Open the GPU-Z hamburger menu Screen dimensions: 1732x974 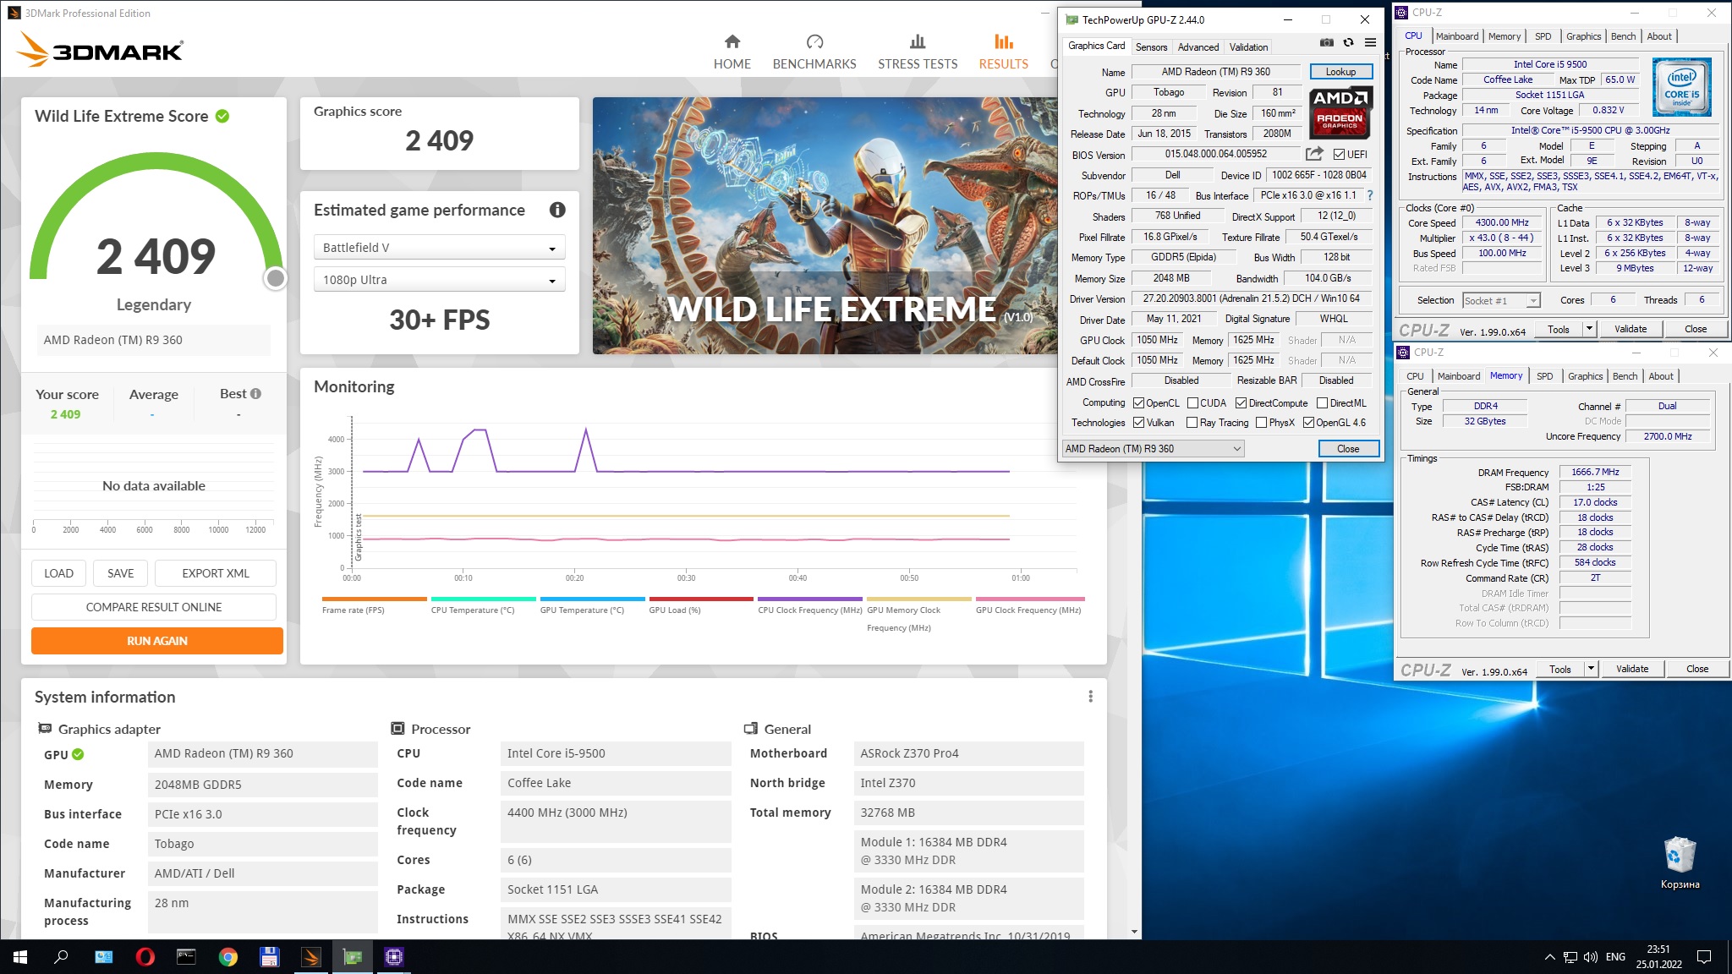tap(1370, 42)
